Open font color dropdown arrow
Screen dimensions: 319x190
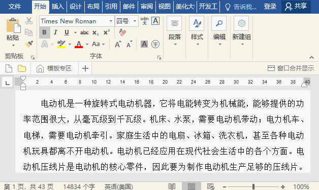point(87,44)
